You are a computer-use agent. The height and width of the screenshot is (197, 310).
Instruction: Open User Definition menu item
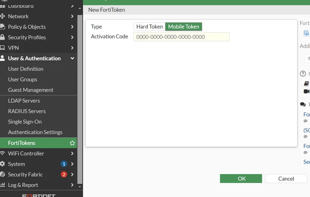tap(38, 69)
